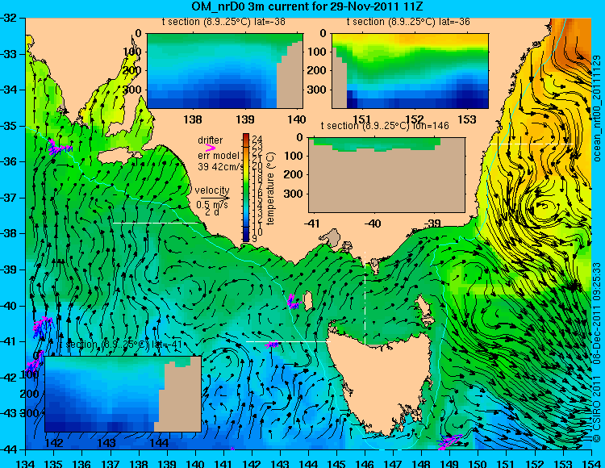Image resolution: width=605 pixels, height=468 pixels.
Task: Click the '0.5 m/s' velocity scale text
Action: click(x=212, y=204)
